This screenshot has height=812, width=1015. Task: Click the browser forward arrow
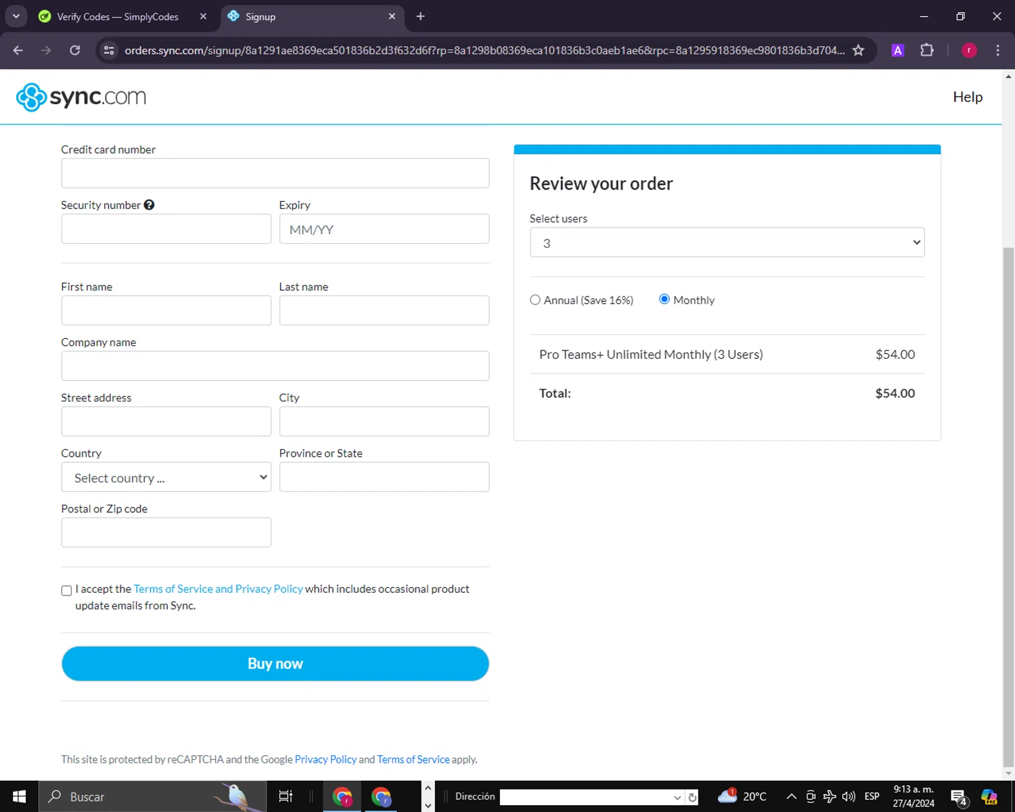pos(46,50)
